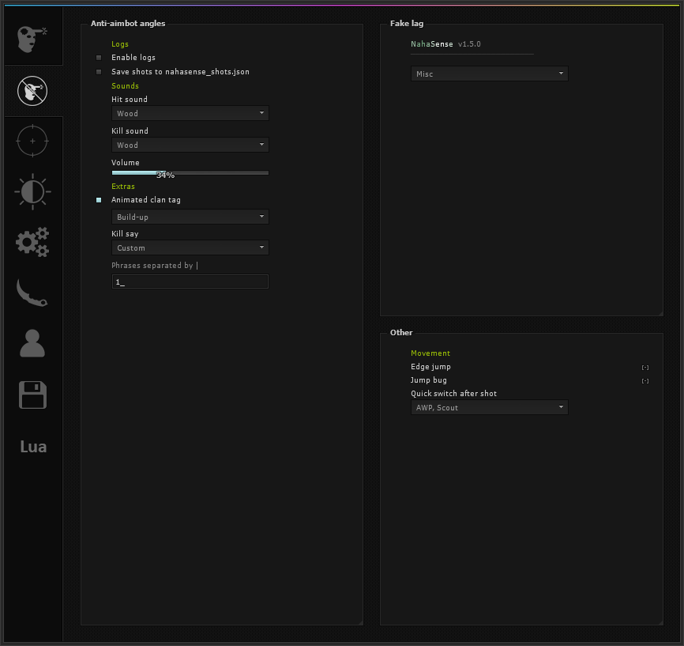684x646 pixels.
Task: Click the Enable logs label
Action: pos(133,58)
